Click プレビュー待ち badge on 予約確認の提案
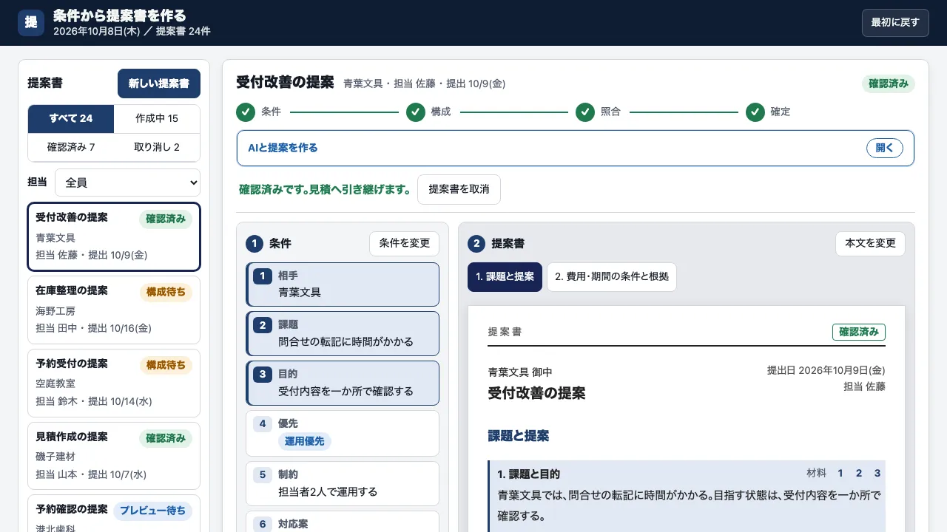The height and width of the screenshot is (532, 947). (x=152, y=511)
